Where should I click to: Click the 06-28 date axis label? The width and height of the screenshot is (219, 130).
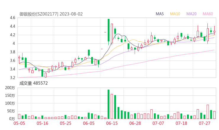(x=135, y=123)
